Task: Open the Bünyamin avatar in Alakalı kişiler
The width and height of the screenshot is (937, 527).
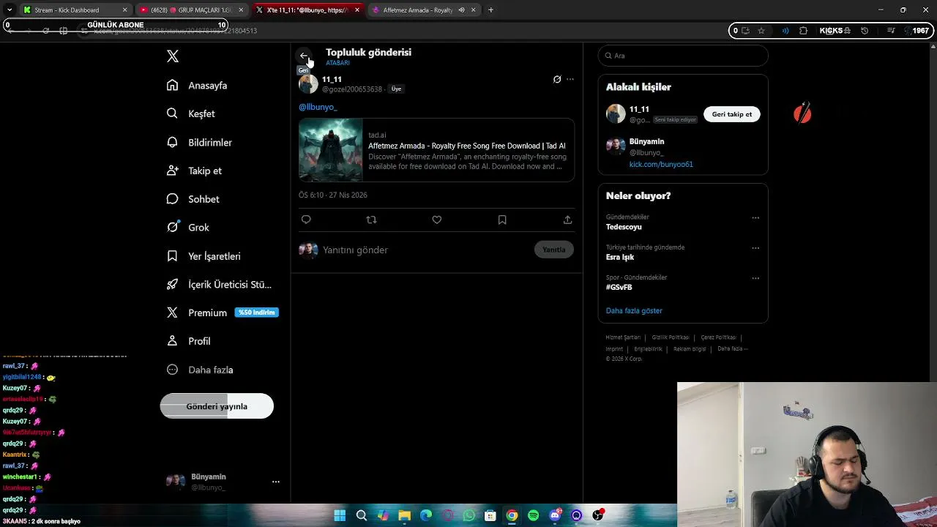Action: [x=616, y=146]
